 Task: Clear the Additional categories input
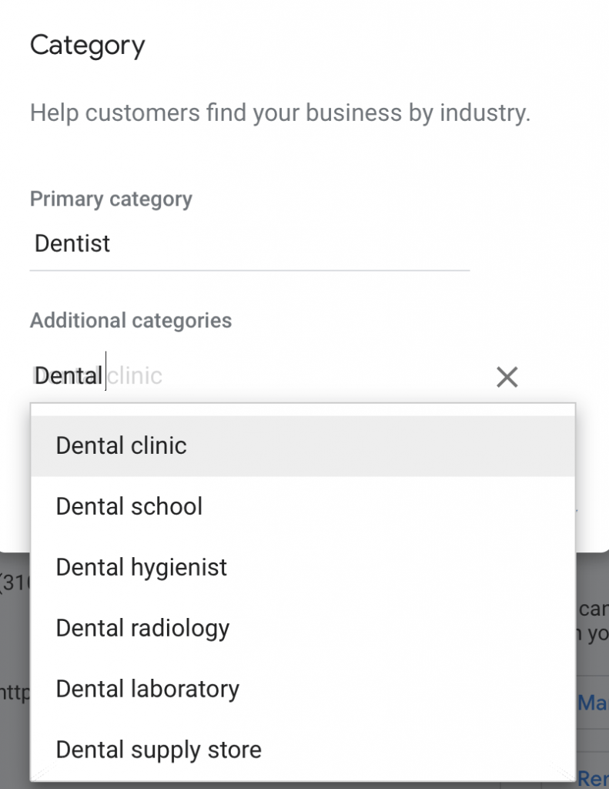[x=507, y=377]
